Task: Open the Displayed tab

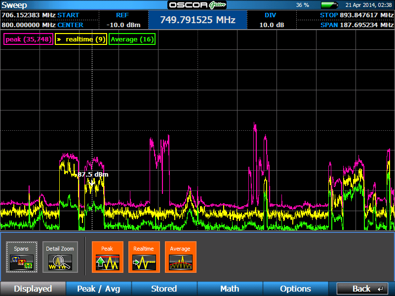Action: pyautogui.click(x=33, y=289)
